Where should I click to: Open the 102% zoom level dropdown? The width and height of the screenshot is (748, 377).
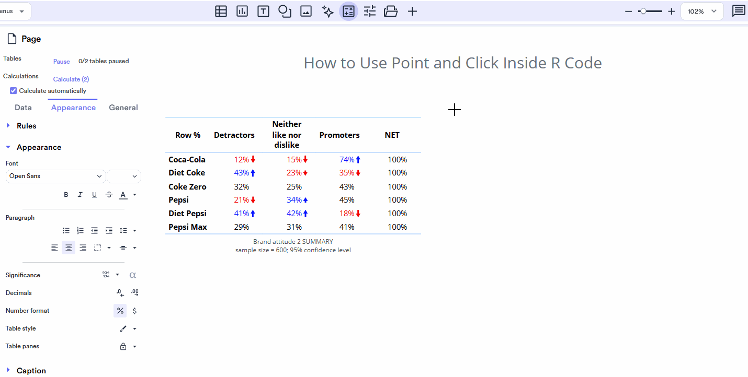coord(702,11)
